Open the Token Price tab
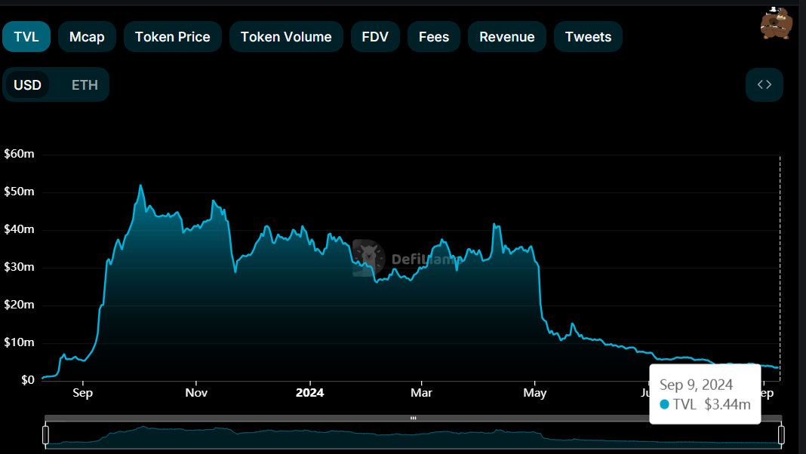This screenshot has width=806, height=454. (172, 36)
